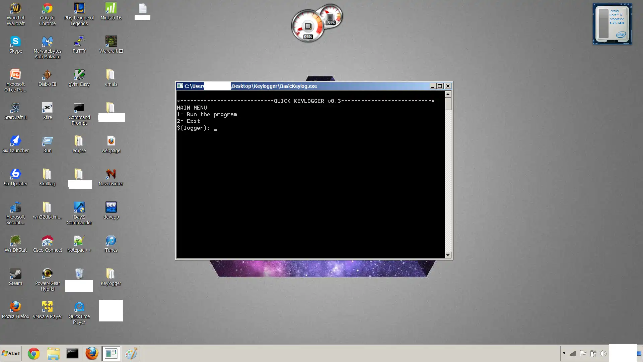The image size is (643, 362).
Task: Open the Chrome icon on the taskbar
Action: [x=33, y=354]
